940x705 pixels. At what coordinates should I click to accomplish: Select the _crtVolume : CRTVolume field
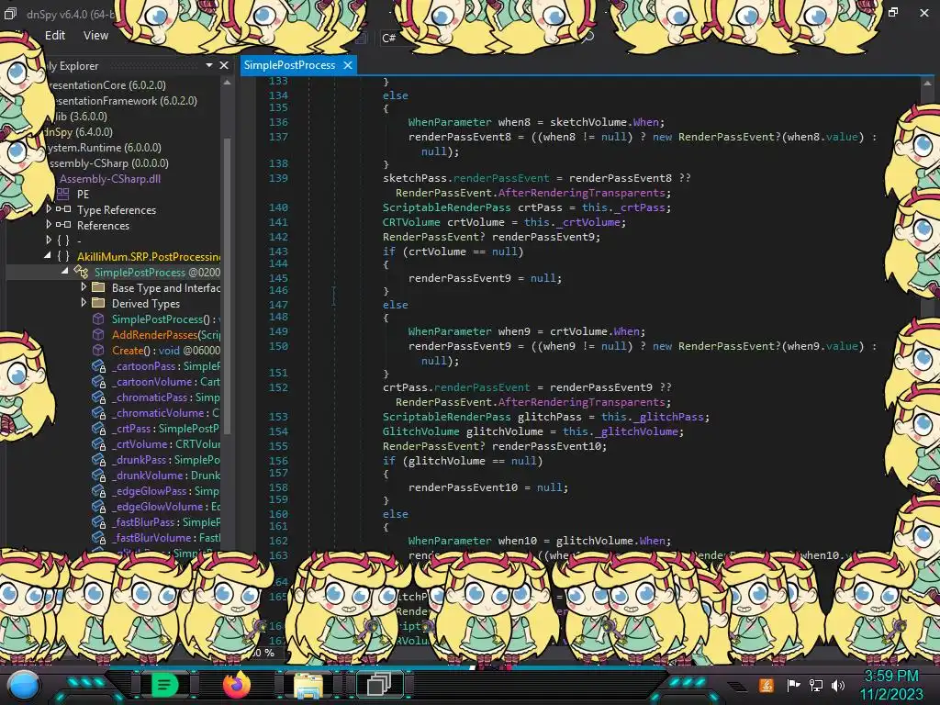pos(166,444)
